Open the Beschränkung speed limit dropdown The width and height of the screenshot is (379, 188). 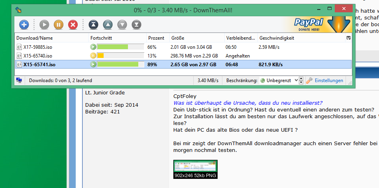pos(279,81)
